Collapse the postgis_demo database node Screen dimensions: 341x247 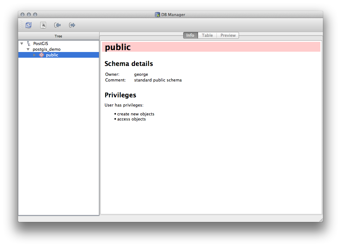tap(28, 49)
